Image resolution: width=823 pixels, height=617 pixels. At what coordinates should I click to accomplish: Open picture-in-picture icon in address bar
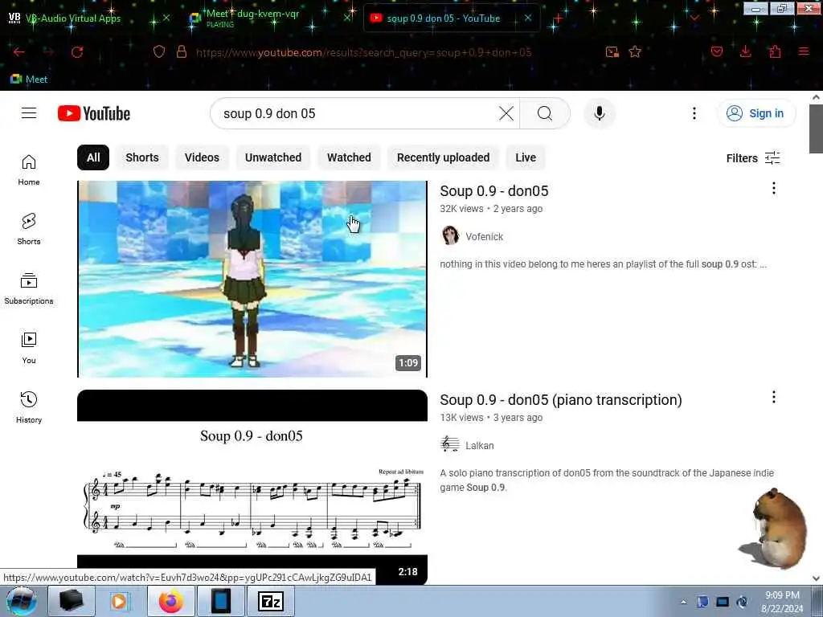pyautogui.click(x=612, y=51)
